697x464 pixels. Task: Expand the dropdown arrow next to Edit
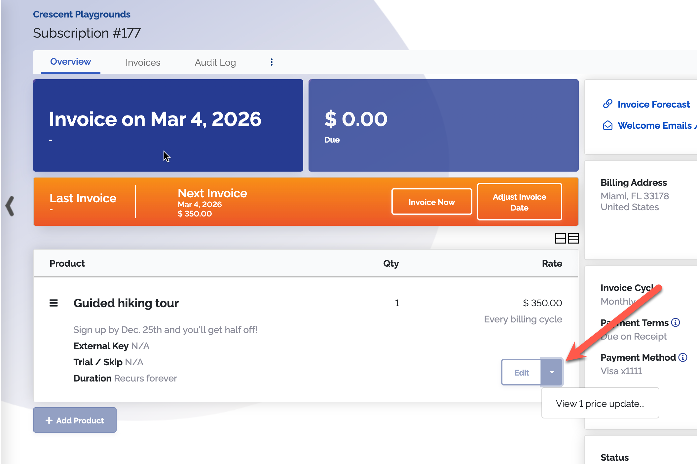click(x=552, y=372)
